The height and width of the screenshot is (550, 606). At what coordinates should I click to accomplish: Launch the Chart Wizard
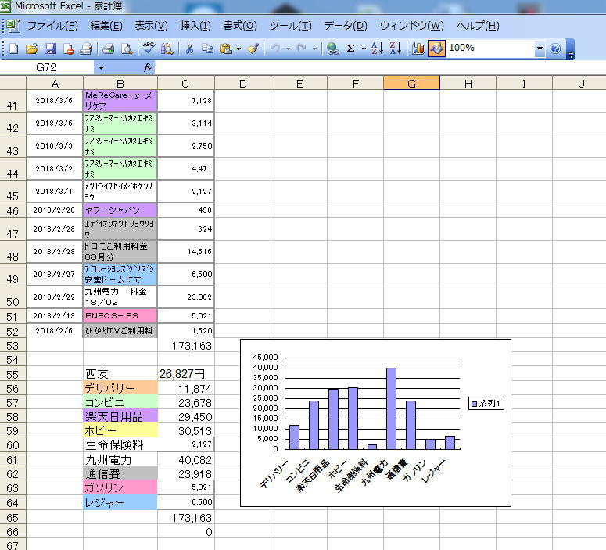click(418, 49)
